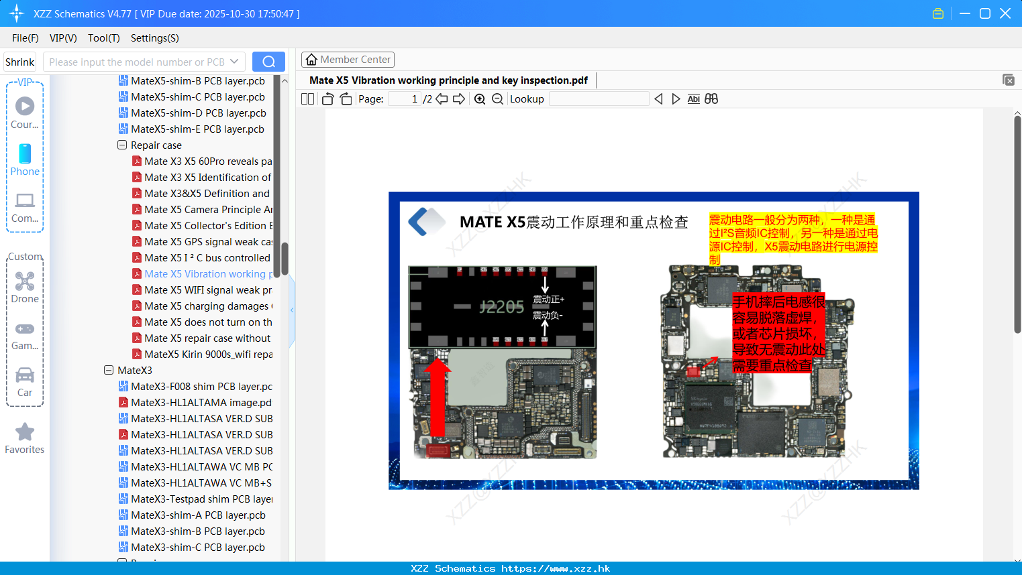Open the Car category
Viewport: 1022px width, 575px height.
click(25, 382)
